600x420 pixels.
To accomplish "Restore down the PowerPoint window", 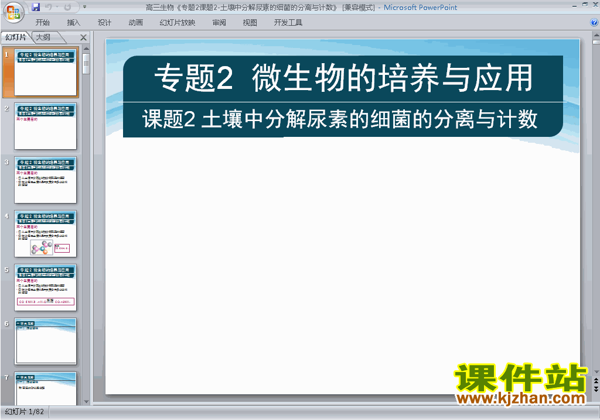I will click(585, 5).
